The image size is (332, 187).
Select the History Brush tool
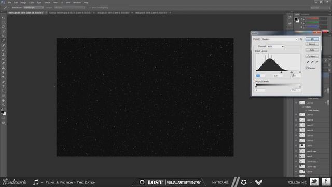point(3,59)
